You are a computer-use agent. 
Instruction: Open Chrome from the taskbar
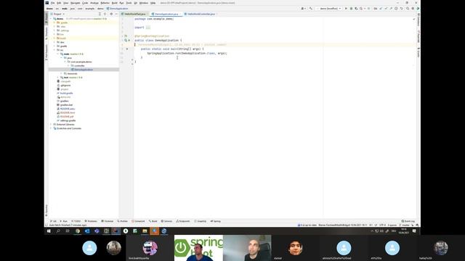coord(78,231)
